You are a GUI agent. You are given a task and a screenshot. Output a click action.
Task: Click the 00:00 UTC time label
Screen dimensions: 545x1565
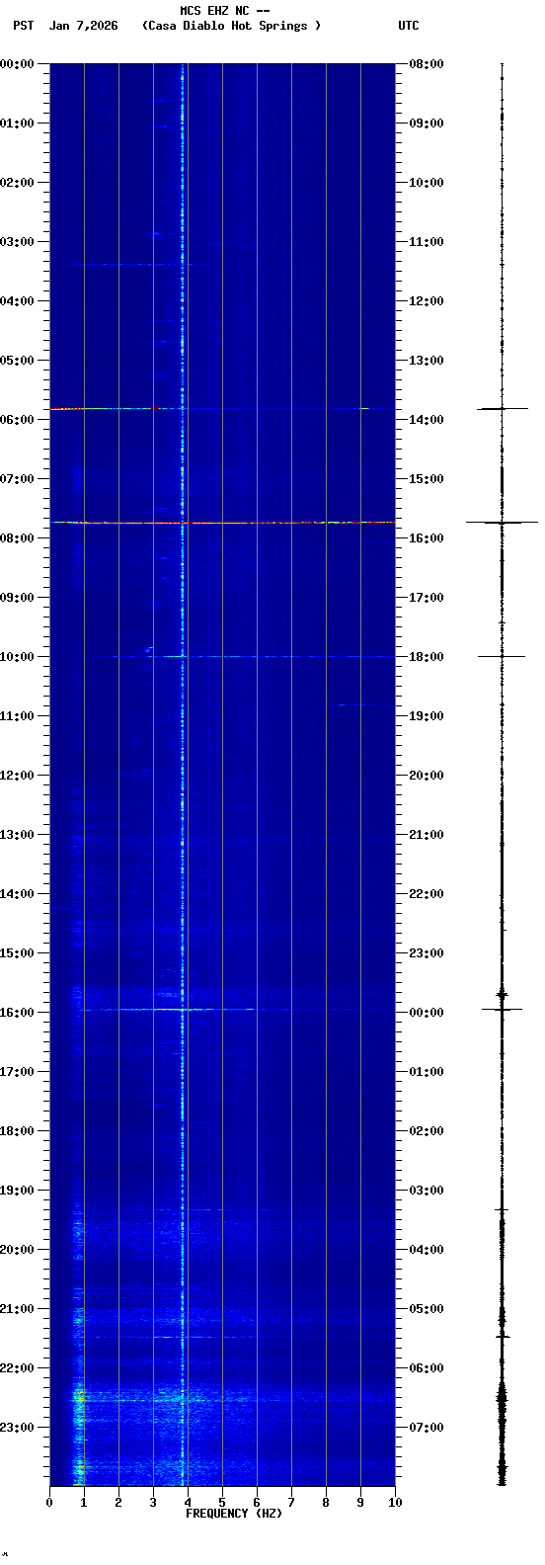click(x=427, y=1013)
